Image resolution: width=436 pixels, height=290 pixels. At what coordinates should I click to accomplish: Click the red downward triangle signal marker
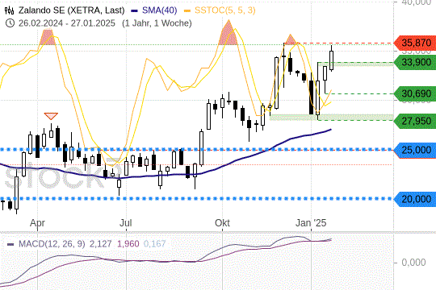point(51,116)
